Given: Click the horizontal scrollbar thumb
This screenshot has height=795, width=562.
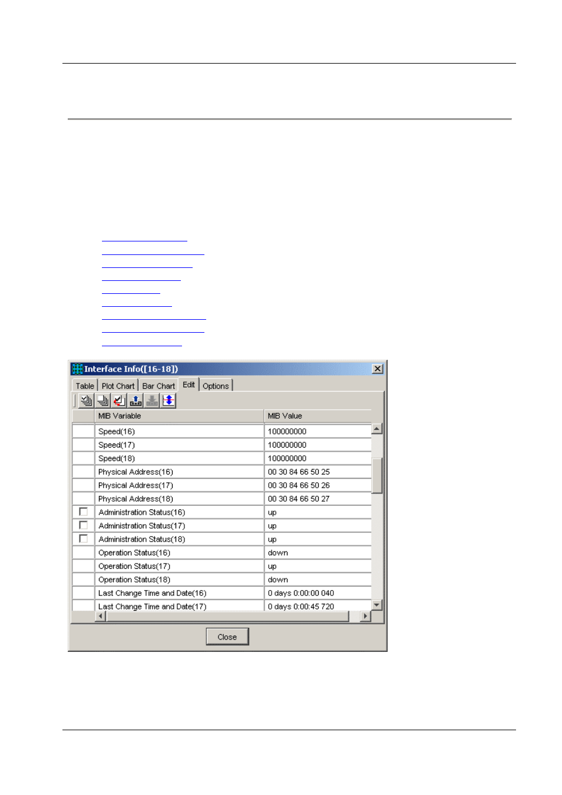Looking at the screenshot, I should click(x=227, y=616).
